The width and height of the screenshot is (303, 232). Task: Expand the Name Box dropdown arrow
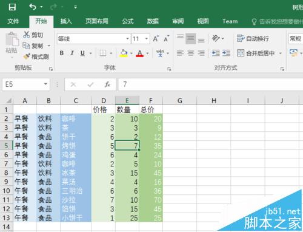(45, 84)
